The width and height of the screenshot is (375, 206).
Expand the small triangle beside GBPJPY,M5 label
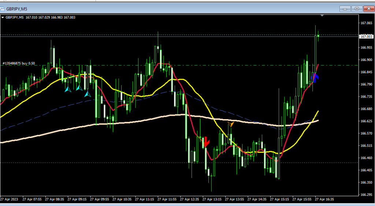(3, 17)
